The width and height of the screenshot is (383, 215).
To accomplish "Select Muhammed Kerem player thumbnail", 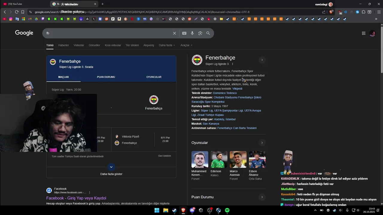I will tap(200, 159).
